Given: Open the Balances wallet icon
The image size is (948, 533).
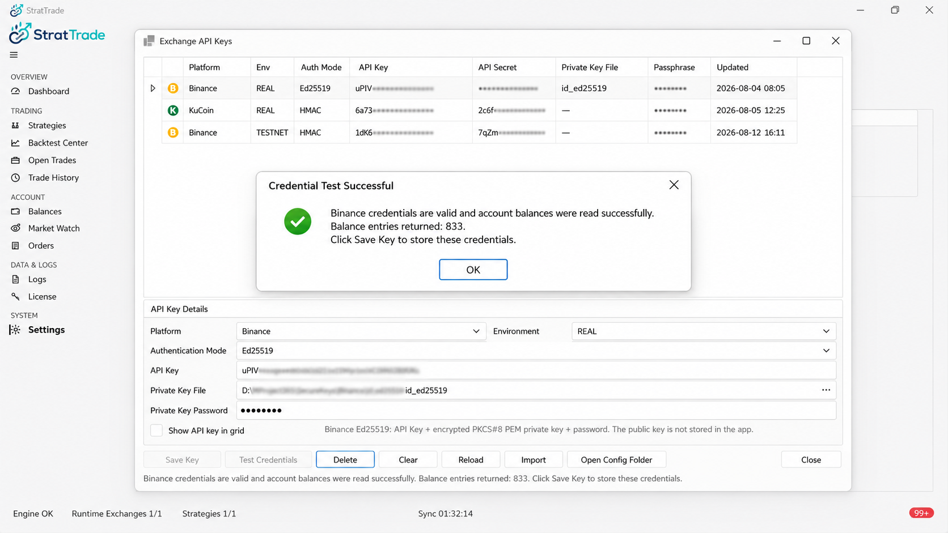Looking at the screenshot, I should tap(15, 211).
